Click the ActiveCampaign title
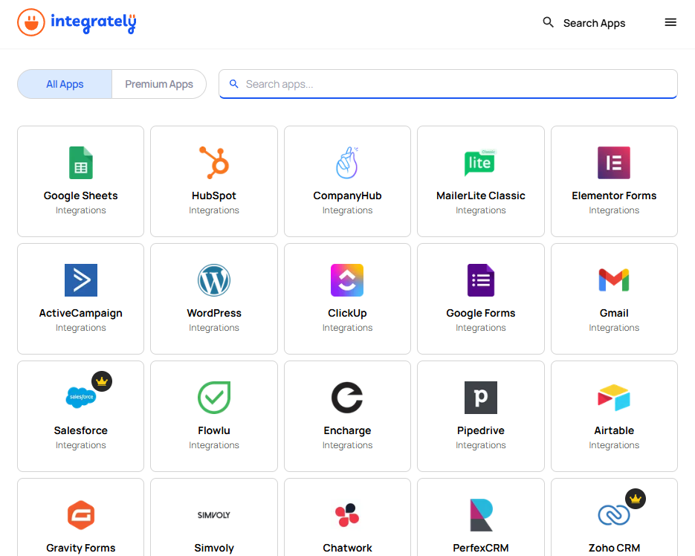695x556 pixels. 81,313
